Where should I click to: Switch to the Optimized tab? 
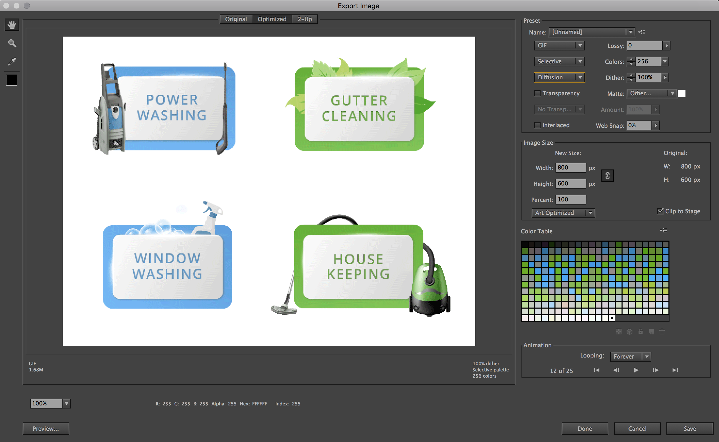coord(271,19)
